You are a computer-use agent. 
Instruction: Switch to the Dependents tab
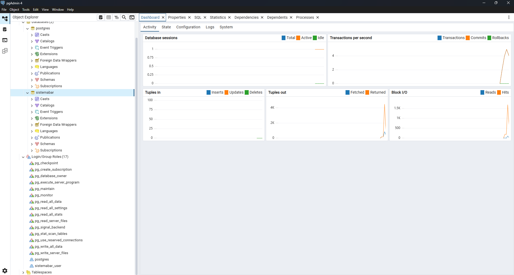(277, 17)
